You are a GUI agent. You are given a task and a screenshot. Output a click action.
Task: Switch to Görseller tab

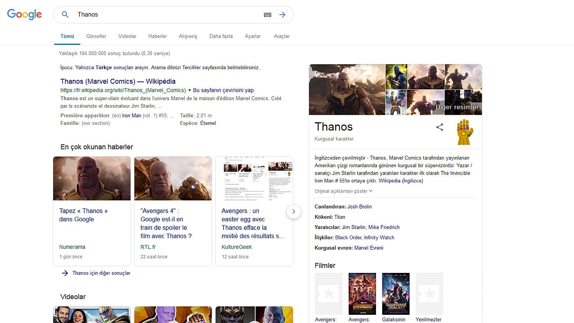click(x=96, y=36)
